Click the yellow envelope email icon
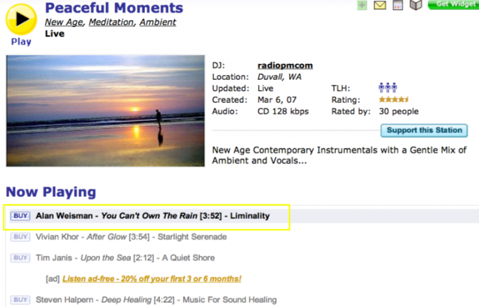This screenshot has height=307, width=479. point(380,5)
